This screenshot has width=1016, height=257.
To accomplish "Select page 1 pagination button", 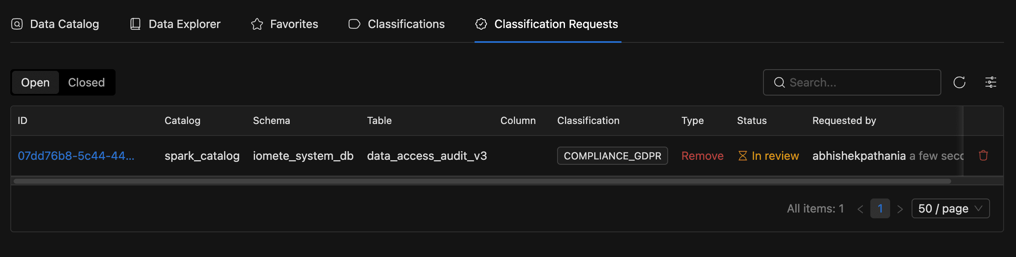I will (880, 208).
